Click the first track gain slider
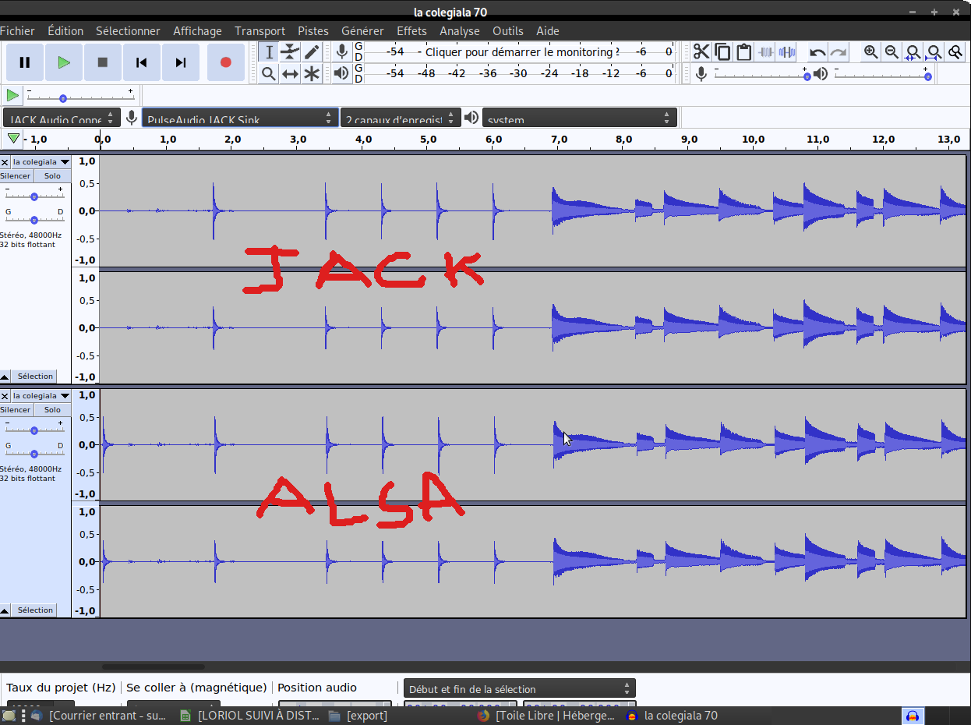The image size is (971, 725). click(x=34, y=196)
